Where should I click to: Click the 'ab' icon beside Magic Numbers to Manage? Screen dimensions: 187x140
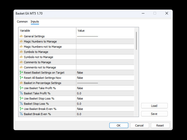[x=21, y=41]
